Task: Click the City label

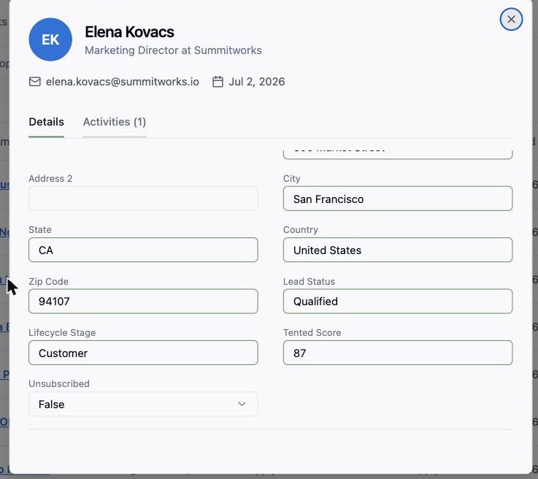Action: 292,178
